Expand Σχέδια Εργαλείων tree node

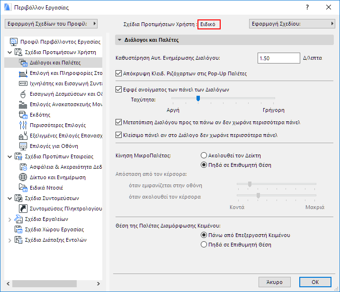[10, 219]
